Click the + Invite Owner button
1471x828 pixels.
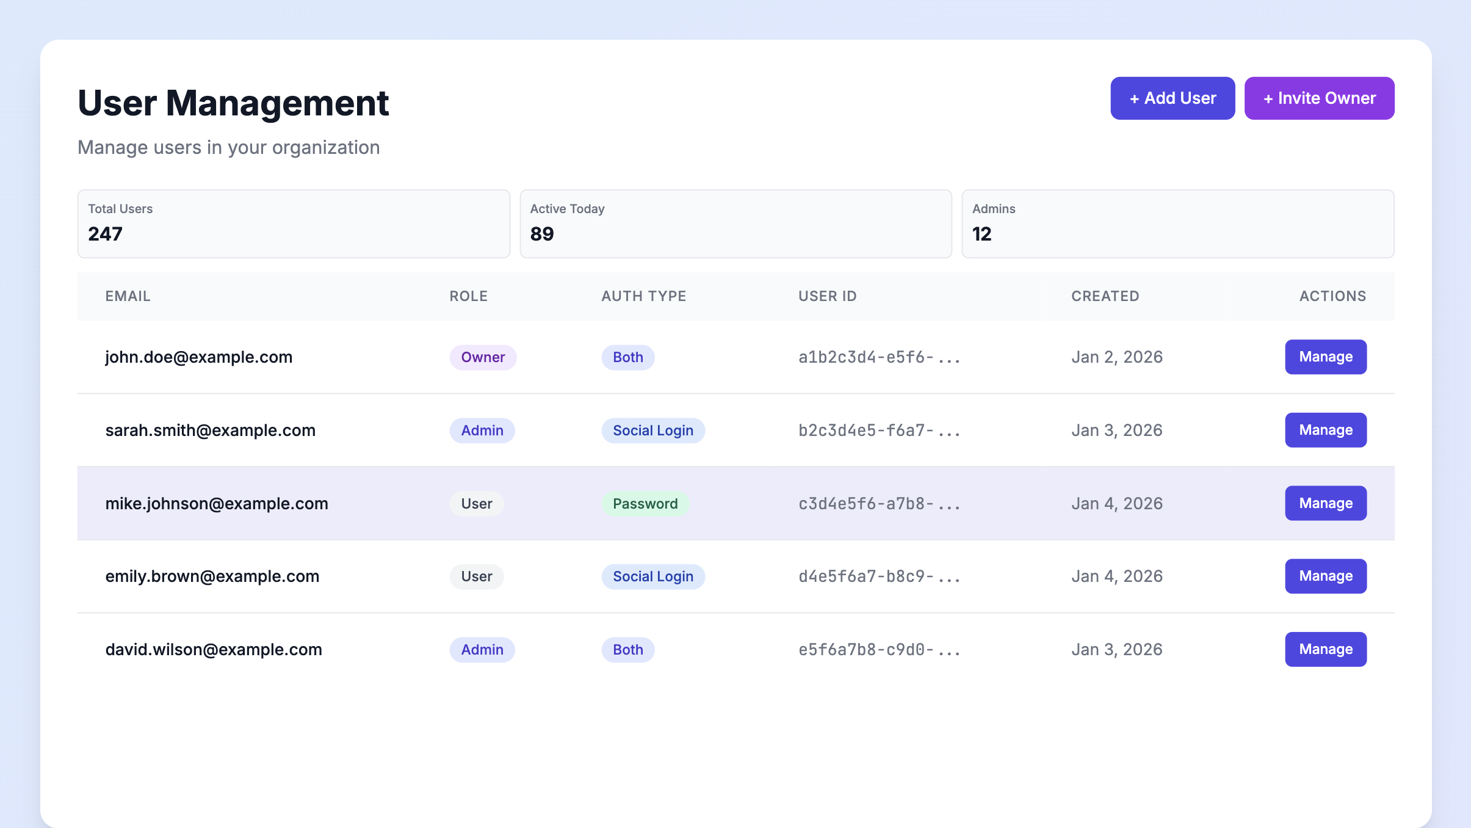pyautogui.click(x=1320, y=98)
